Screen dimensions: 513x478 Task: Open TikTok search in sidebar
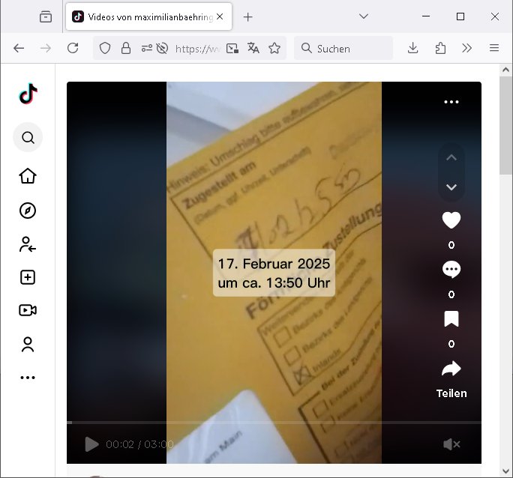(28, 138)
